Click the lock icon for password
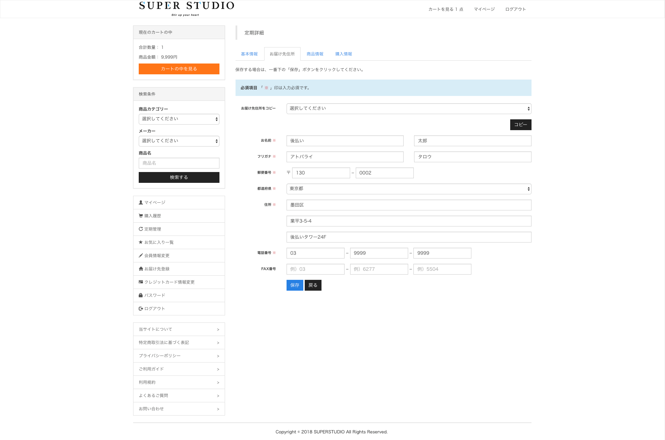Viewport: 665px width, 440px height. point(141,295)
